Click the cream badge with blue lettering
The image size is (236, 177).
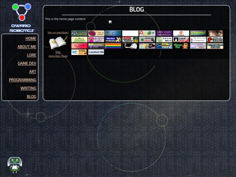[x=215, y=46]
